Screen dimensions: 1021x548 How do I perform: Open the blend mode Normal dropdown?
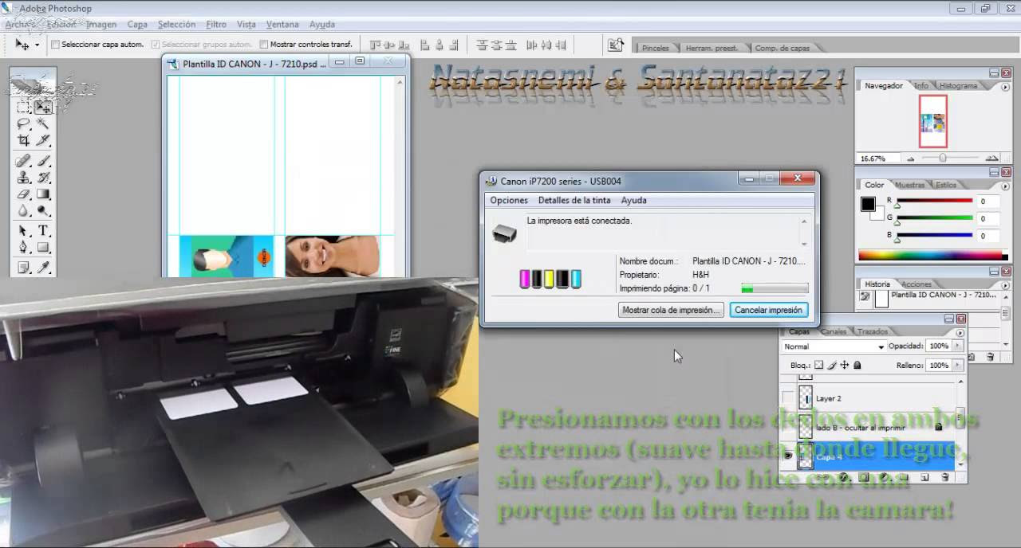click(x=834, y=346)
